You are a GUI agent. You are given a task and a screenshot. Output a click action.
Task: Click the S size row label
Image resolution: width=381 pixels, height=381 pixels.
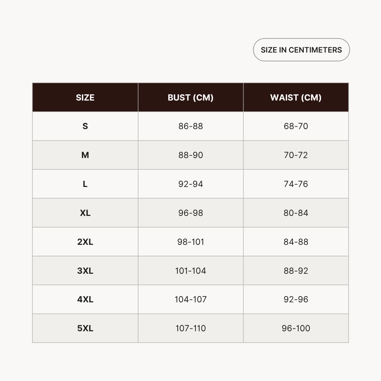pos(85,126)
